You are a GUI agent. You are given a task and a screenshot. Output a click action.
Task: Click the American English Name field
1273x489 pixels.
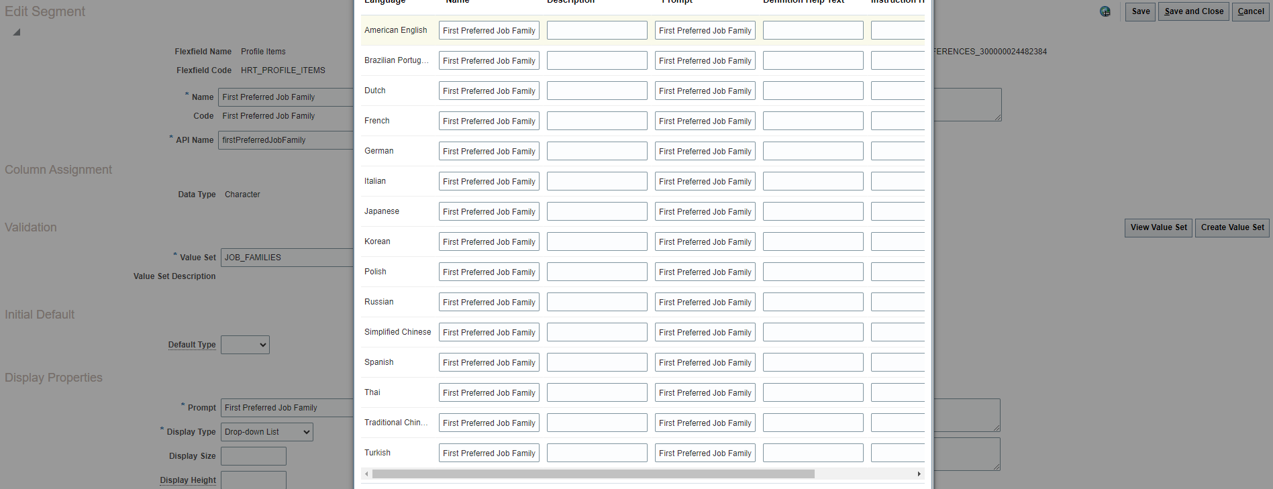tap(489, 30)
